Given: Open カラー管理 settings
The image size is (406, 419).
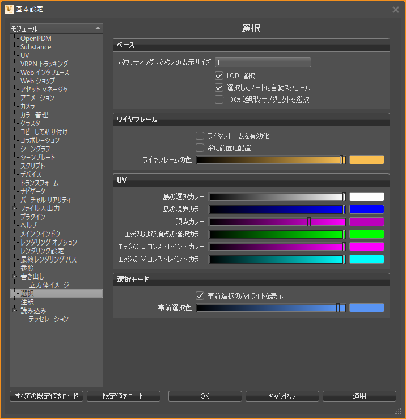Looking at the screenshot, I should [34, 115].
